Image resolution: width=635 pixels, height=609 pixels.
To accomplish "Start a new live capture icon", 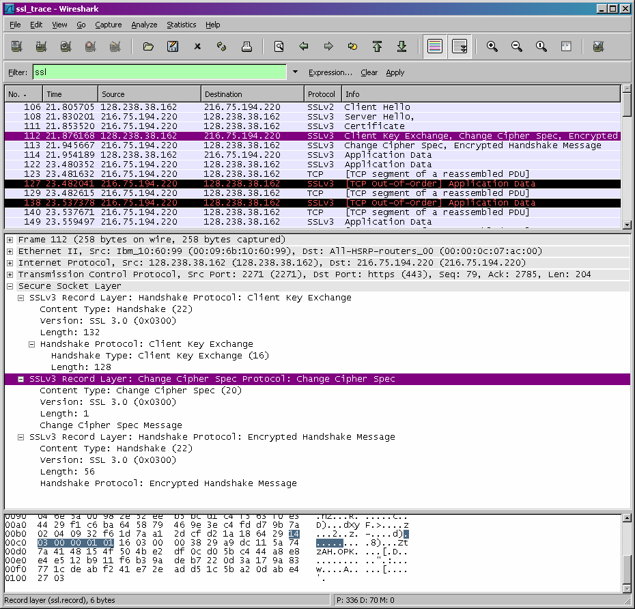I will coord(66,46).
